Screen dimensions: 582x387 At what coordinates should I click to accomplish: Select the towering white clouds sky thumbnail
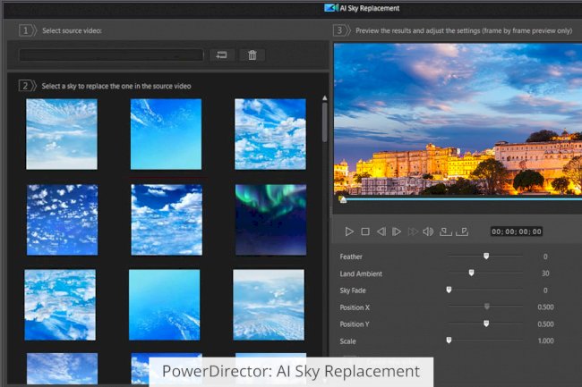pos(167,220)
